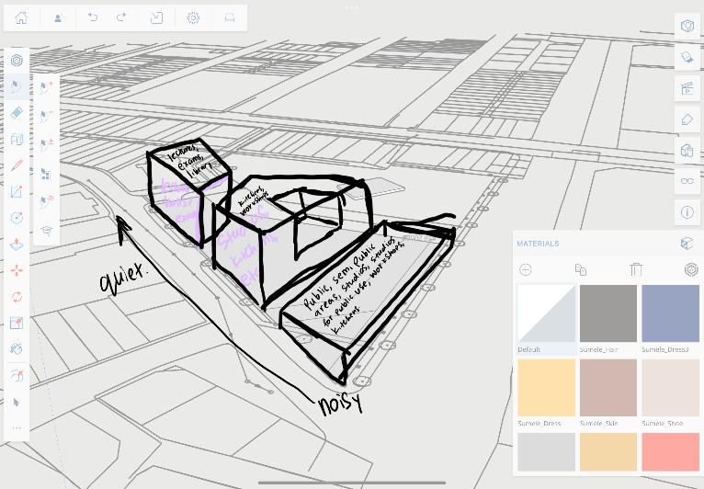Select the Sumele_Hair gray material swatch
This screenshot has width=704, height=489.
[608, 313]
